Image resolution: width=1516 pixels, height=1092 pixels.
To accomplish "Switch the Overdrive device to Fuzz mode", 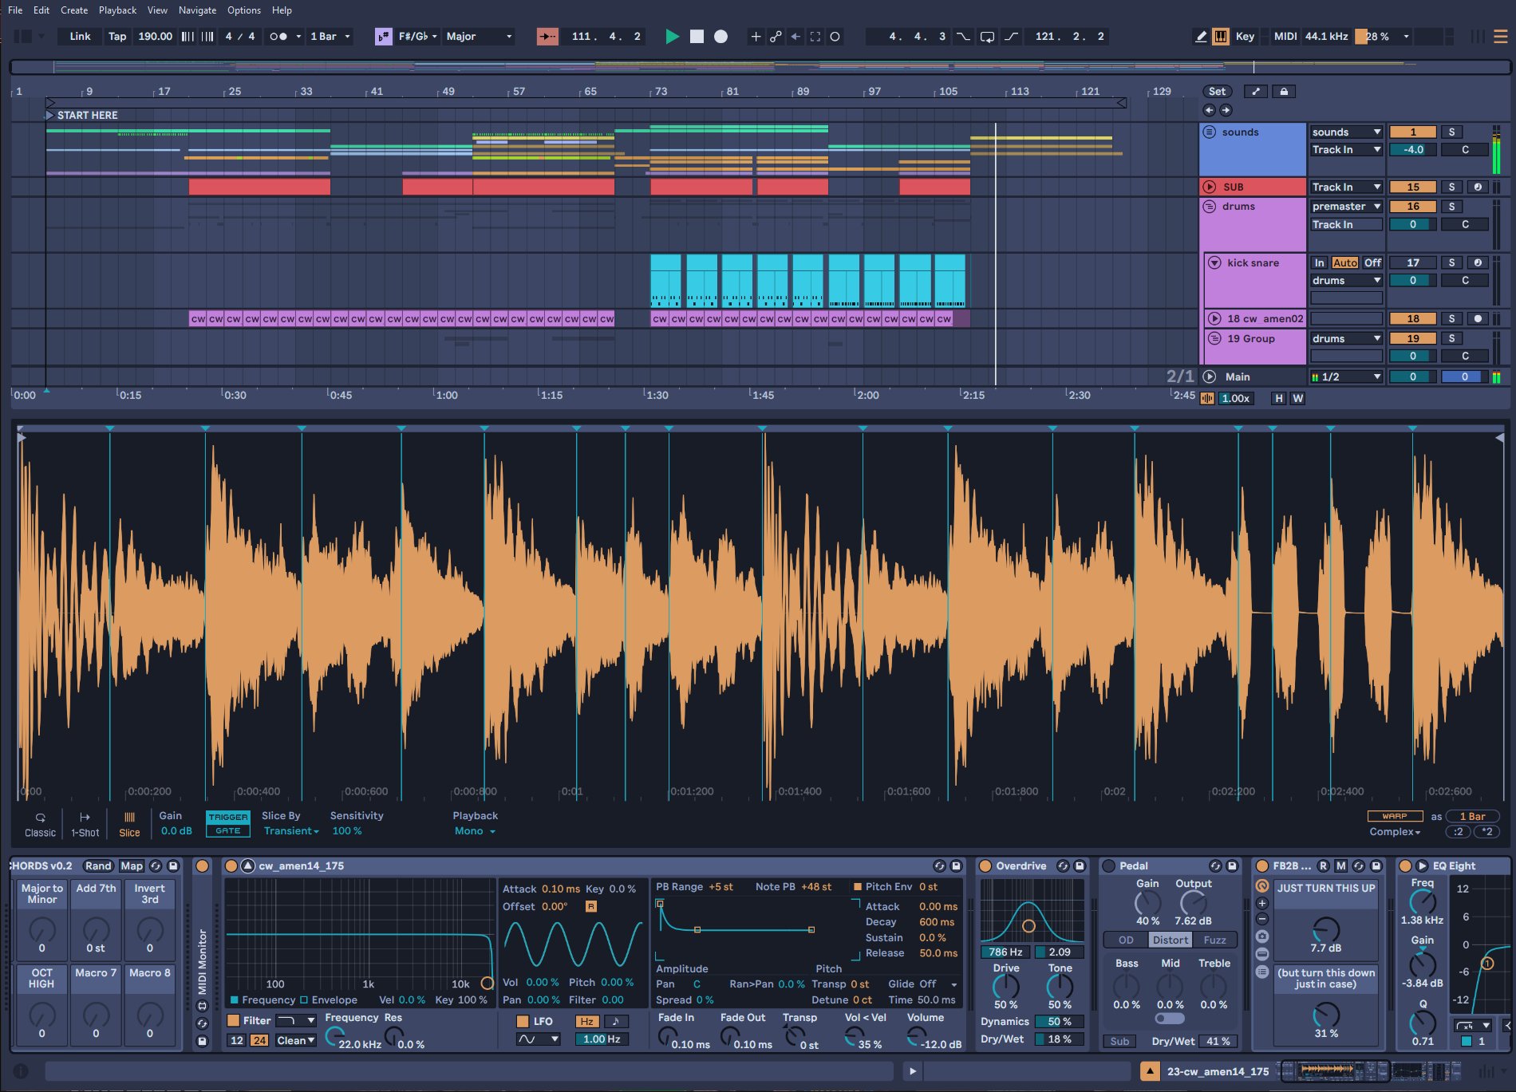I will 1214,940.
